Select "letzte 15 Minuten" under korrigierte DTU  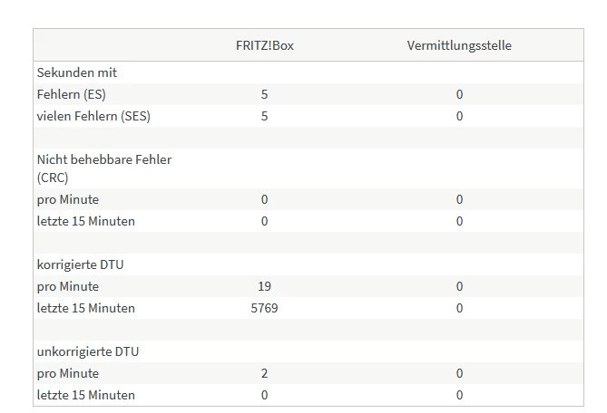tap(85, 308)
